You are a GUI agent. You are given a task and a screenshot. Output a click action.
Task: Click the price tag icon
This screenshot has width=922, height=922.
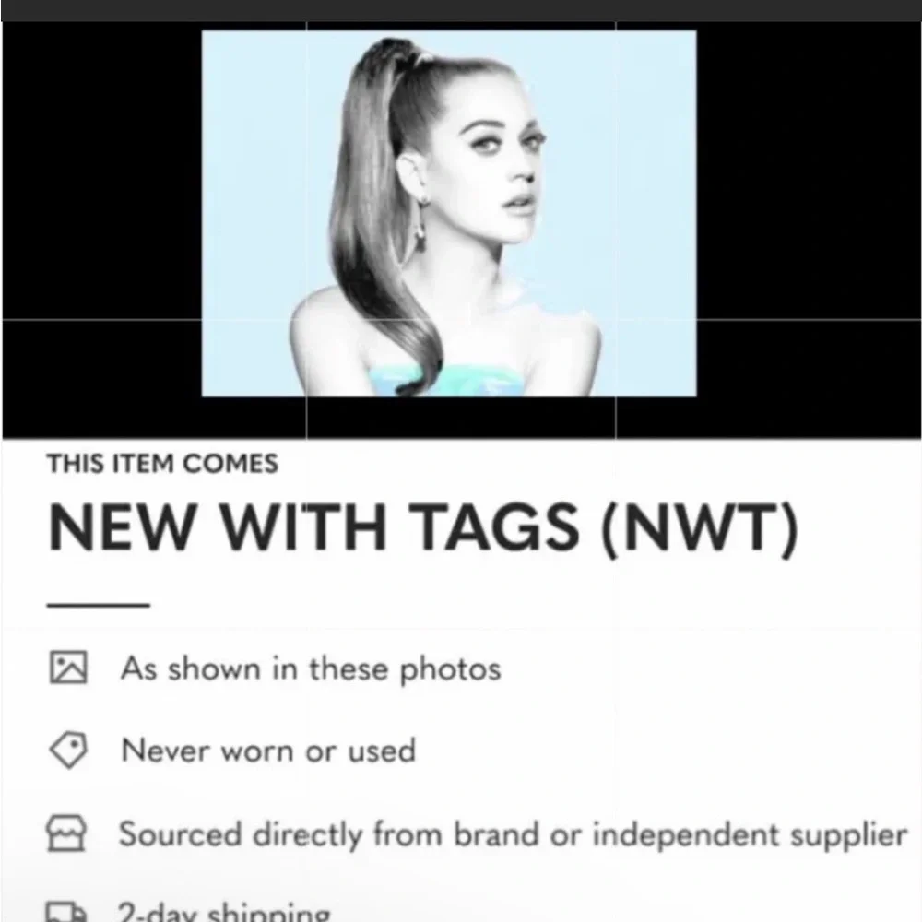click(68, 750)
